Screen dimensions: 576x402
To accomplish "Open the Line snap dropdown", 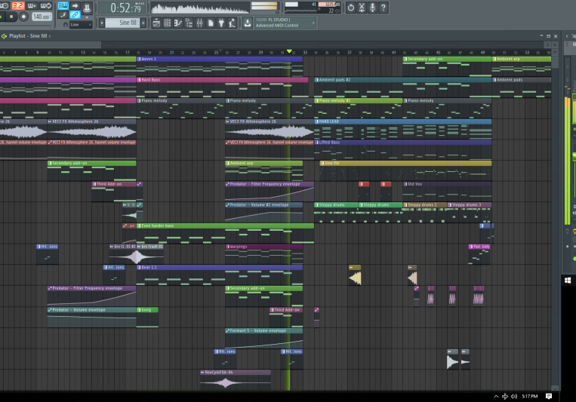I will [81, 25].
